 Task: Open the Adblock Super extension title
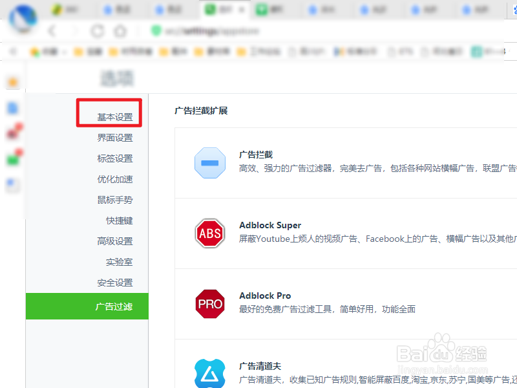point(270,225)
